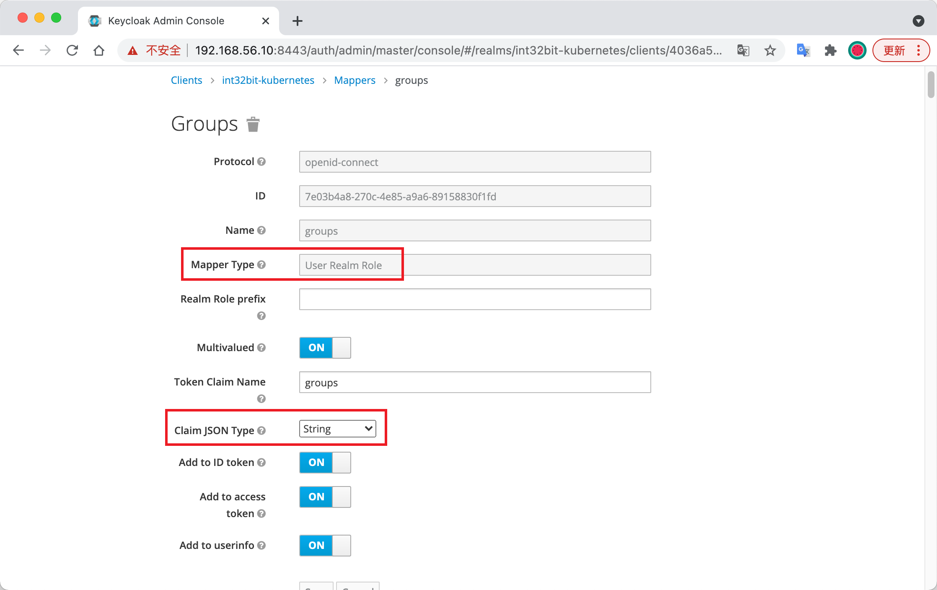Toggle the Multivalued switch off
Image resolution: width=937 pixels, height=590 pixels.
325,348
